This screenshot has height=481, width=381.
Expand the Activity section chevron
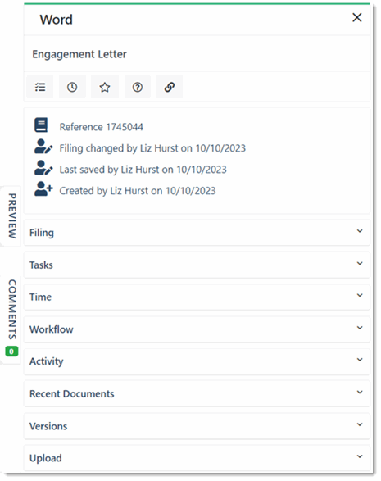coord(360,360)
